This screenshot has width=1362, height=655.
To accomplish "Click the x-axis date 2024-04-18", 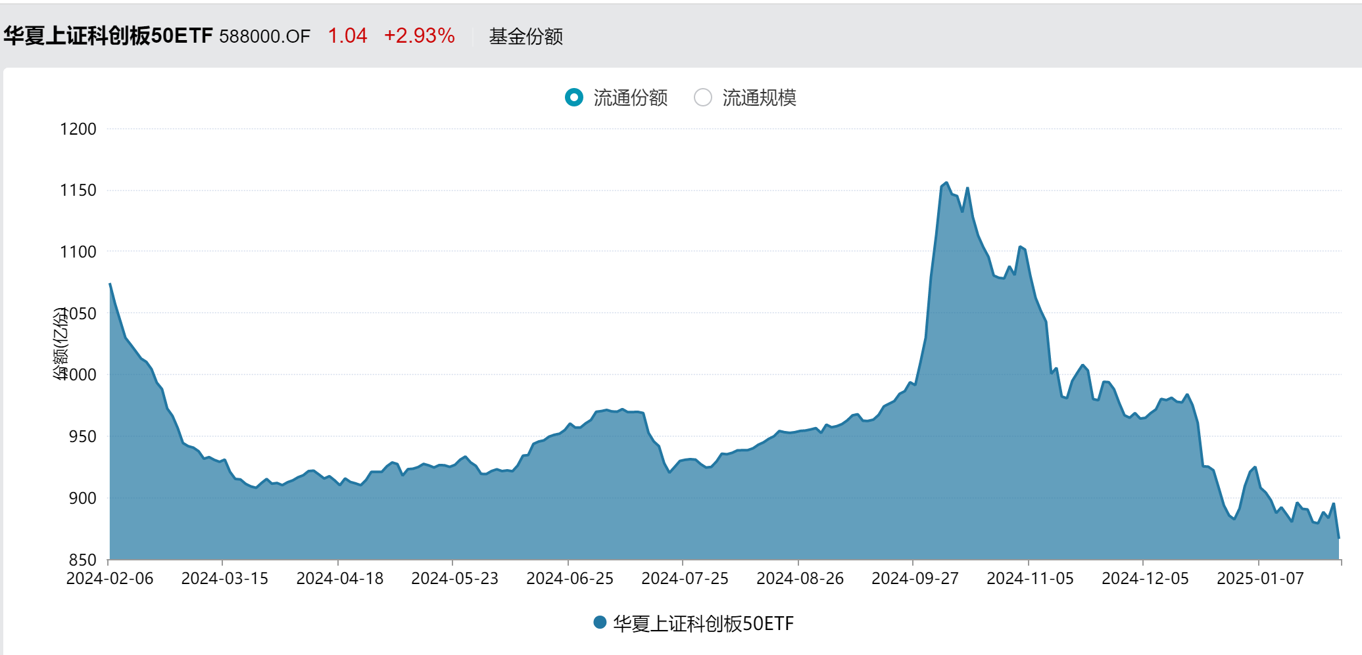I will pyautogui.click(x=340, y=578).
